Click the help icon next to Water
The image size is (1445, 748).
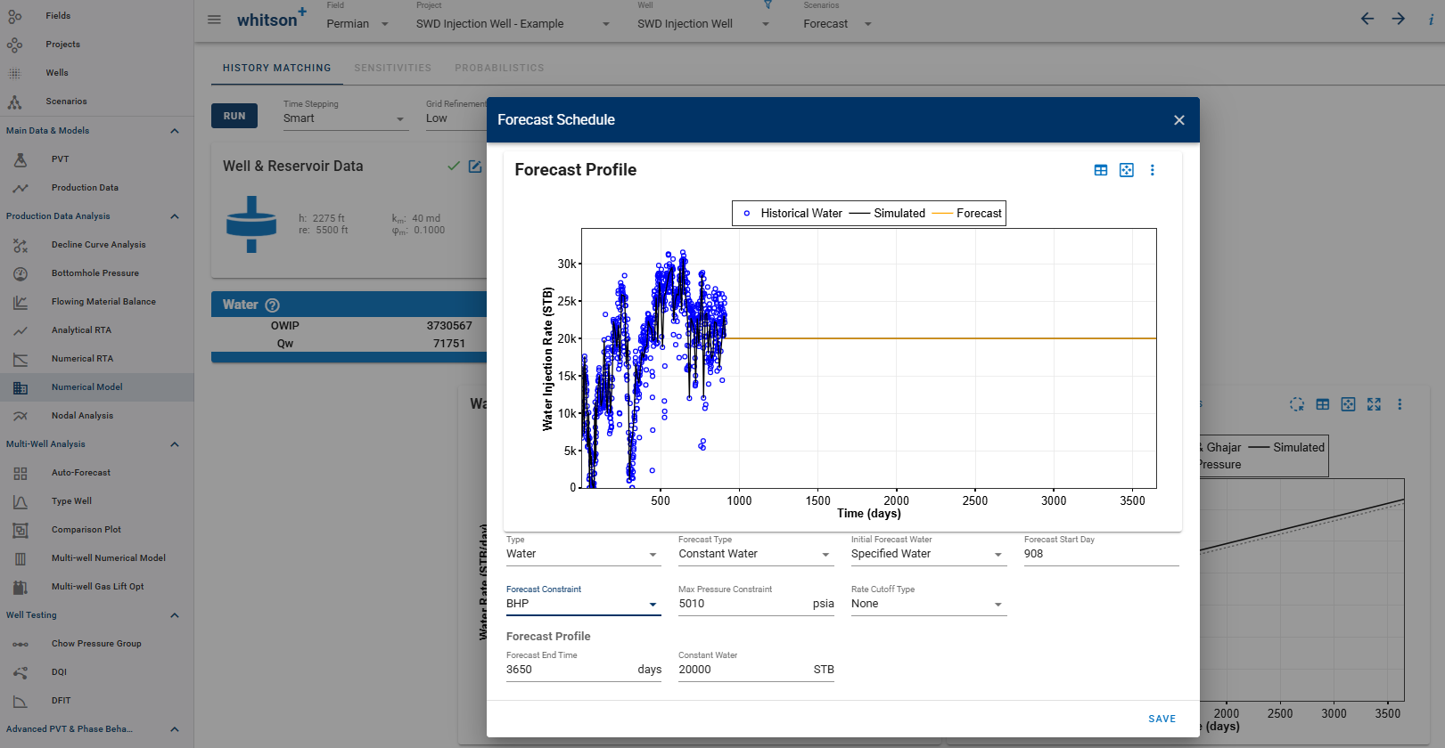point(273,305)
